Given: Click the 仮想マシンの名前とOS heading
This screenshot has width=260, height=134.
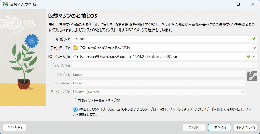Looking at the screenshot, I should coord(72,16).
